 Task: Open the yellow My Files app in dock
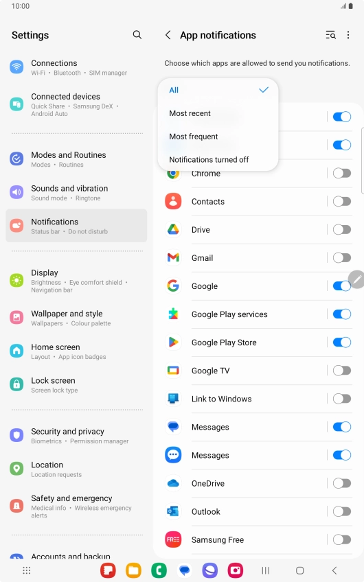coord(133,570)
